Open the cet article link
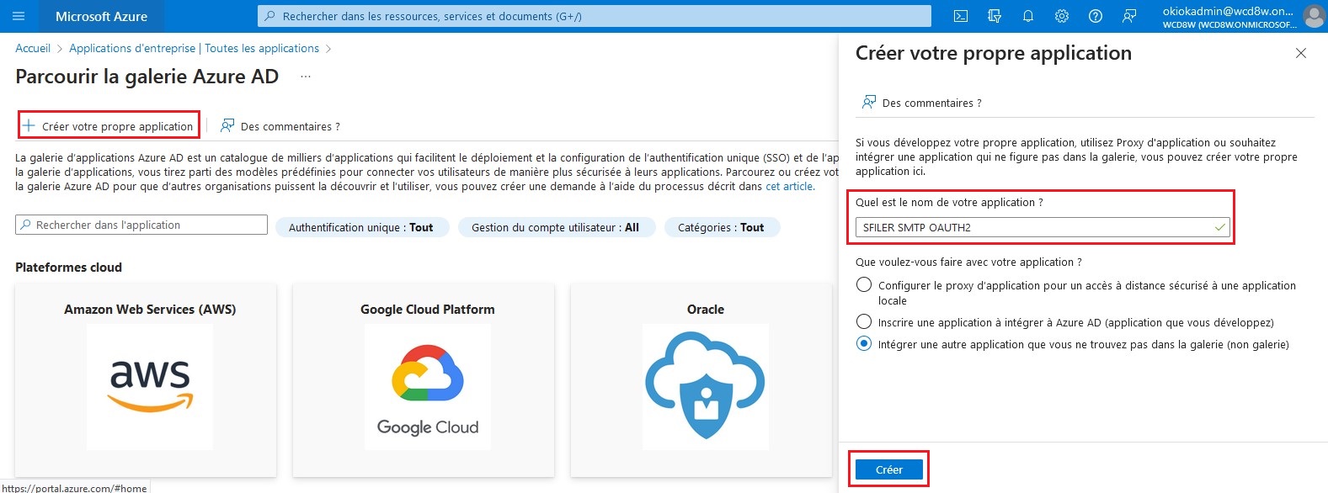The image size is (1328, 493). pos(789,187)
